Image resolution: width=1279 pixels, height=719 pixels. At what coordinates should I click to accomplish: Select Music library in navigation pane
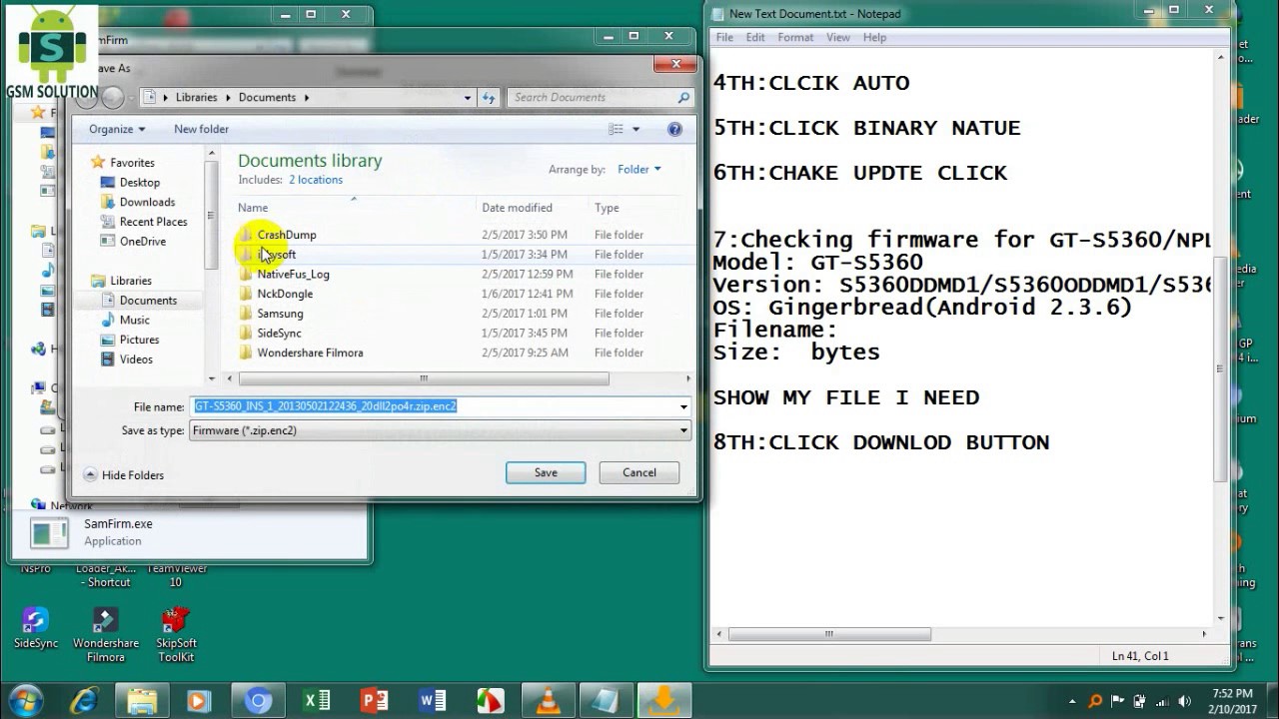134,320
